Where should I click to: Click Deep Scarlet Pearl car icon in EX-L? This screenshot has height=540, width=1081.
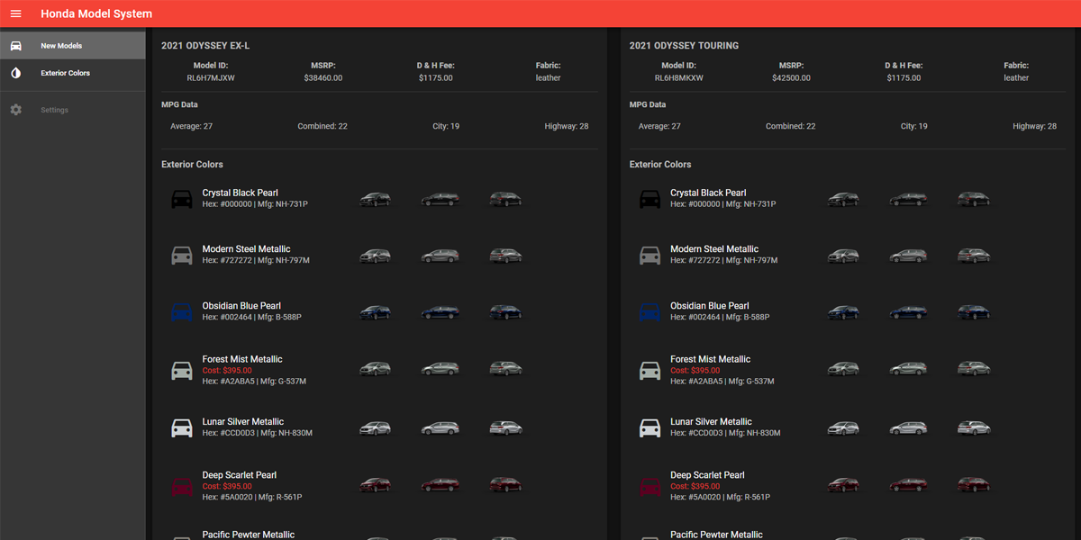click(x=182, y=486)
